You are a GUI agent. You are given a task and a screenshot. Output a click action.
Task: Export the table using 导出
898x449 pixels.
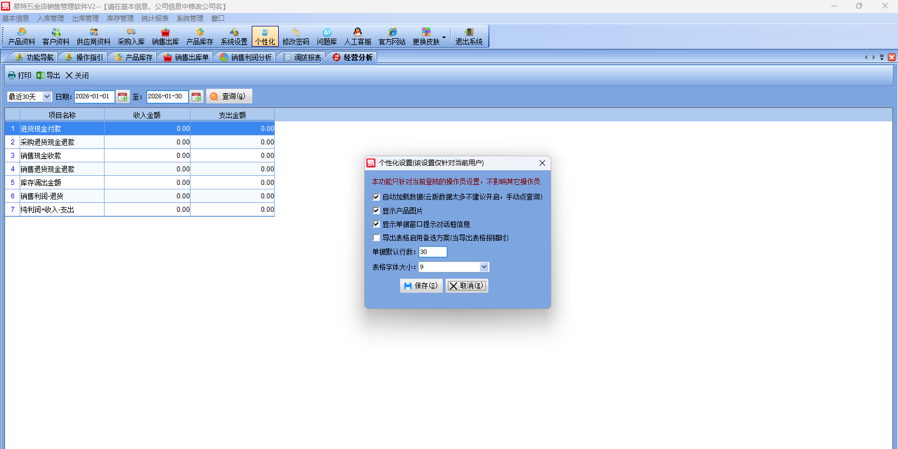[48, 75]
